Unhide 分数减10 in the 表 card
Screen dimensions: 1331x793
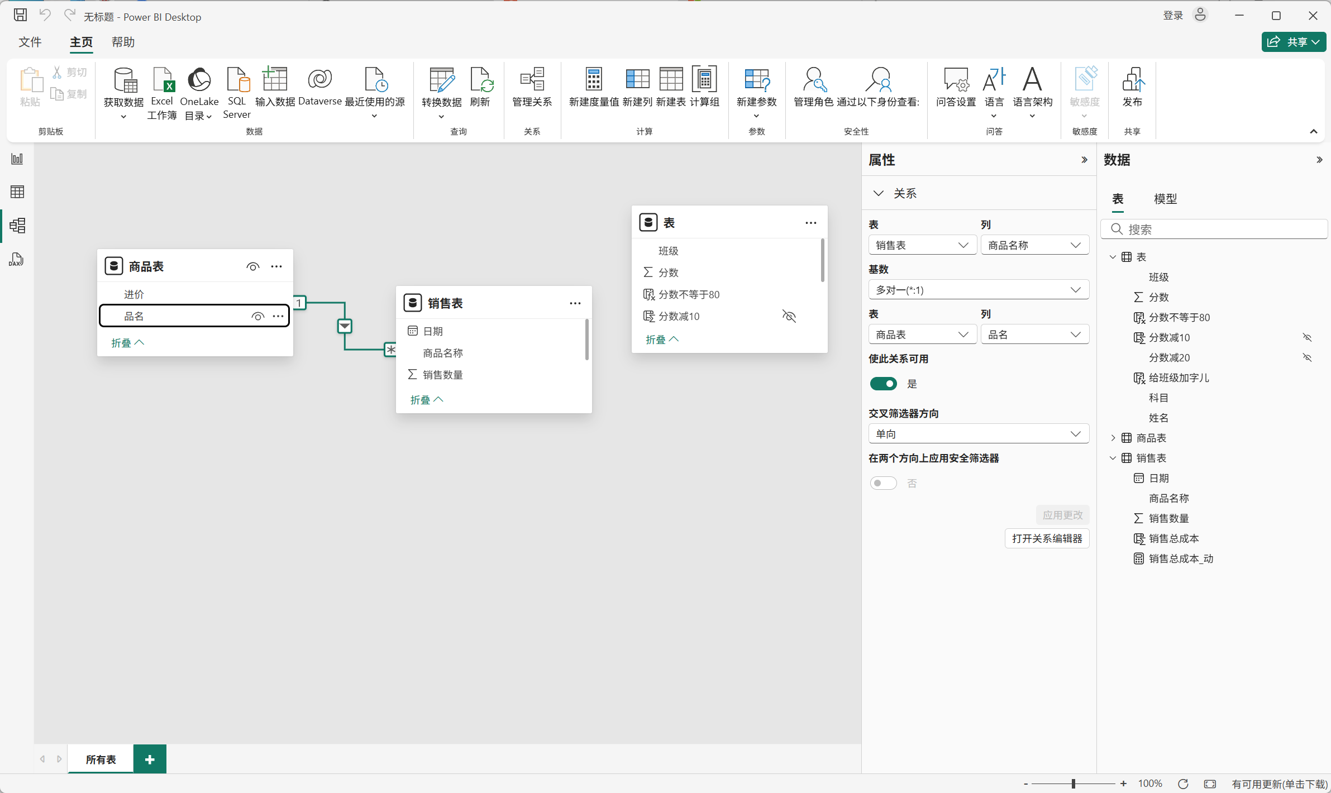tap(789, 316)
